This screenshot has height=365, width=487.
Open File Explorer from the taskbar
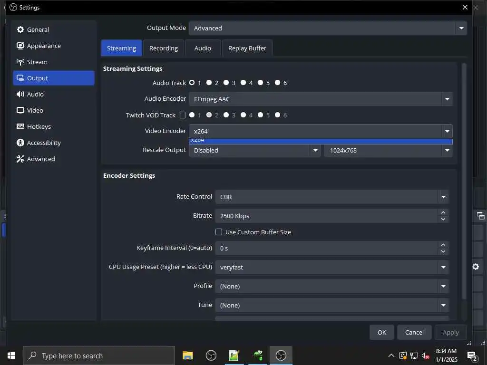point(187,355)
